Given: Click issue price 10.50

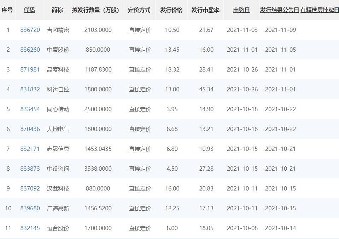Looking at the screenshot, I should 172,30.
